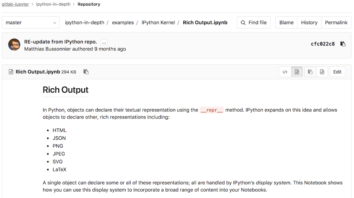
Task: Click Matthias Bussonnier's avatar image
Action: point(14,45)
